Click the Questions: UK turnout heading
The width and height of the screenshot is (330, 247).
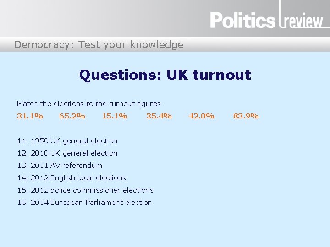[x=165, y=75]
